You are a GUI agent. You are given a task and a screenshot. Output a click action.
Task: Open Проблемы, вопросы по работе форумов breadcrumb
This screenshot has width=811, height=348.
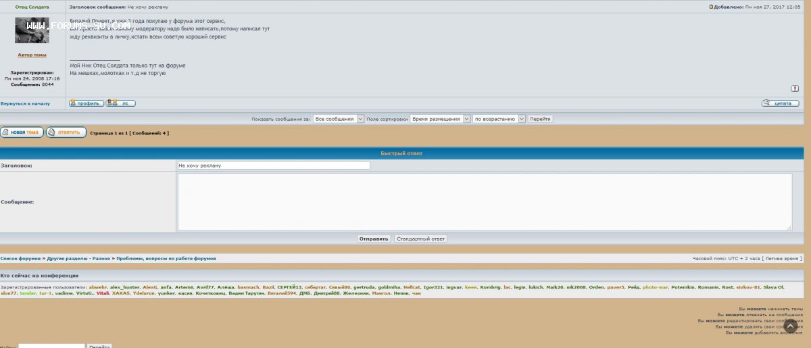166,259
